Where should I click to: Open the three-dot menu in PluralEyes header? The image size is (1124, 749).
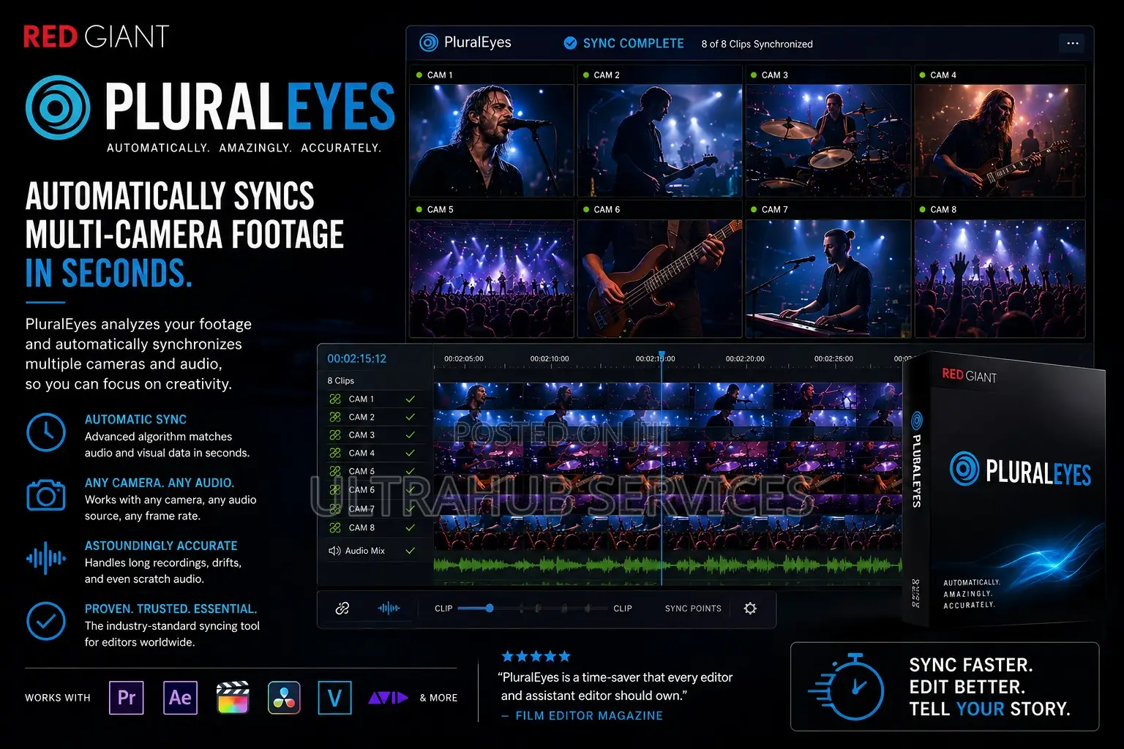[1072, 44]
